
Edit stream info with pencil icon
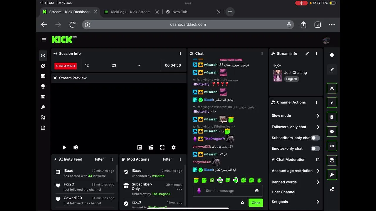click(x=307, y=54)
